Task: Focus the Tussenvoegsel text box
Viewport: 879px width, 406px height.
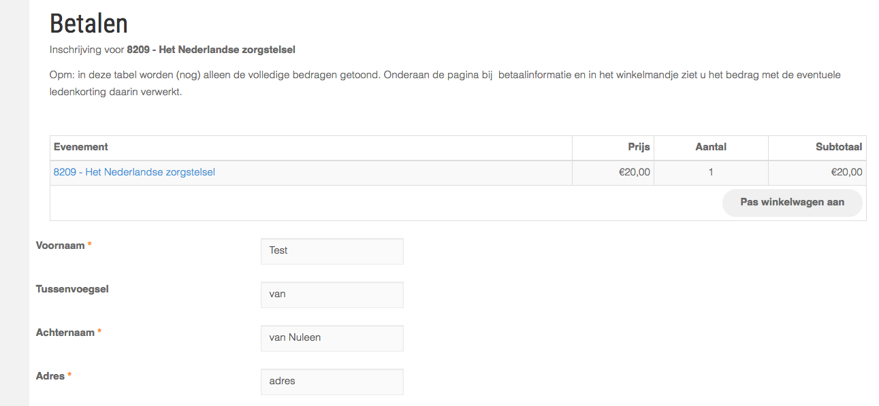Action: coord(332,294)
